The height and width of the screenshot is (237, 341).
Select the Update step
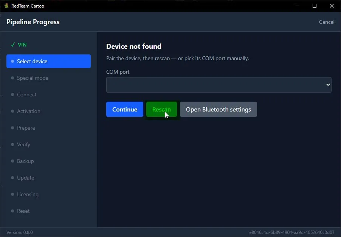[48, 178]
